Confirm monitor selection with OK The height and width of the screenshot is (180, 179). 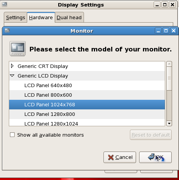[x=155, y=157]
